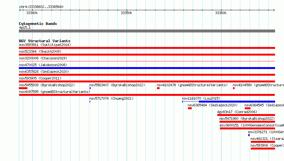Select the red bar under nsv461321
284x161 pixels.
[263, 142]
